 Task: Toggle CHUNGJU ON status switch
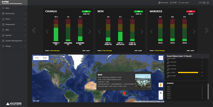point(86,11)
